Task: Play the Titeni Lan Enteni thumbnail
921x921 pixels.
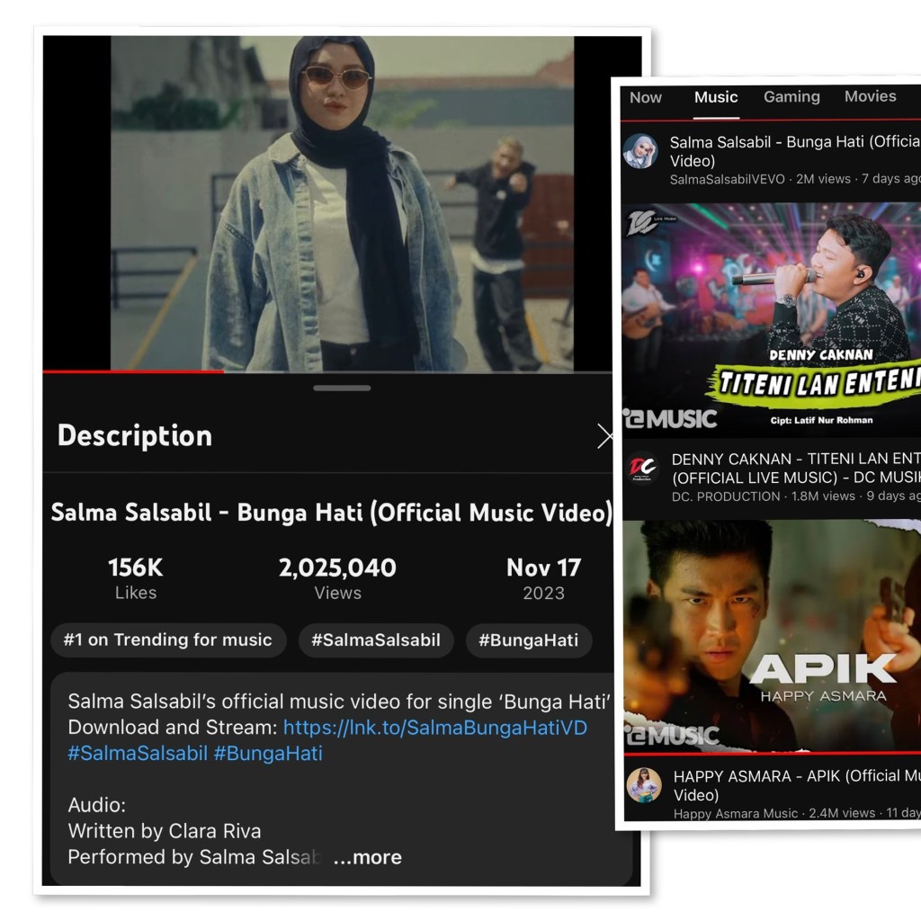Action: [x=771, y=319]
